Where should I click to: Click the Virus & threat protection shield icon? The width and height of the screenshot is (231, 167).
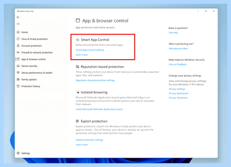(18, 39)
